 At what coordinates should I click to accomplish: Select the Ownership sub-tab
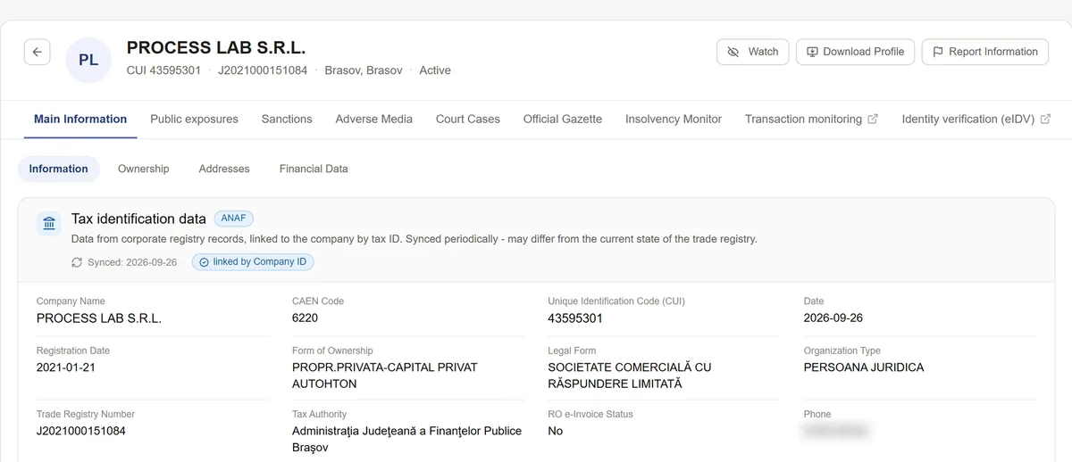(x=143, y=169)
